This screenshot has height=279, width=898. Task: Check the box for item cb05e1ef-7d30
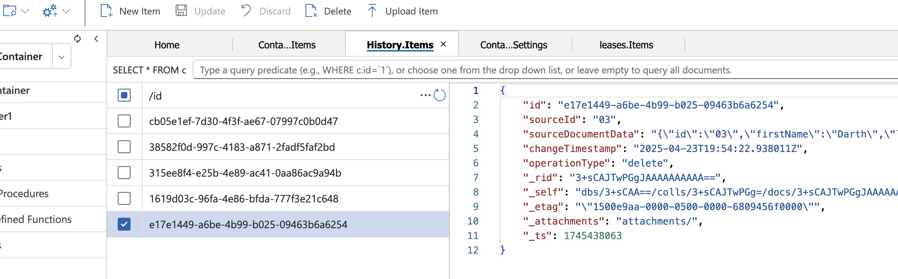coord(124,121)
